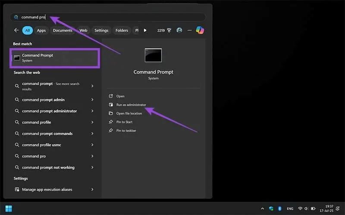Open the Windows Start button
Viewport: 345px width, 215px height.
[9, 209]
